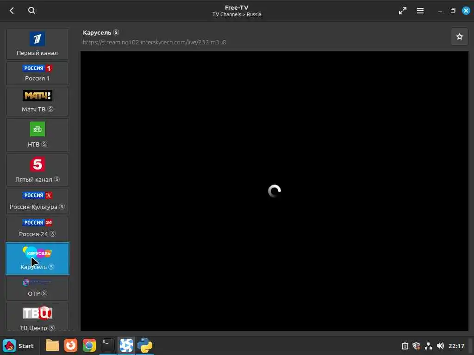Open the clipboard tray icon
474x355 pixels.
tap(405, 346)
